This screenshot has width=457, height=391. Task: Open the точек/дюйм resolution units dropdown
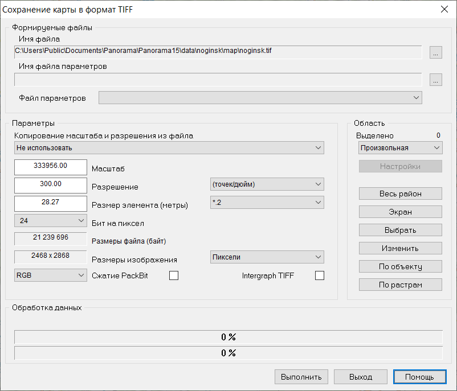coord(267,184)
